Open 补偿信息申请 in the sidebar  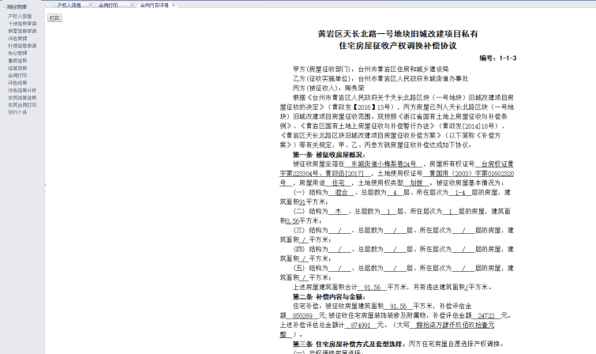point(22,46)
